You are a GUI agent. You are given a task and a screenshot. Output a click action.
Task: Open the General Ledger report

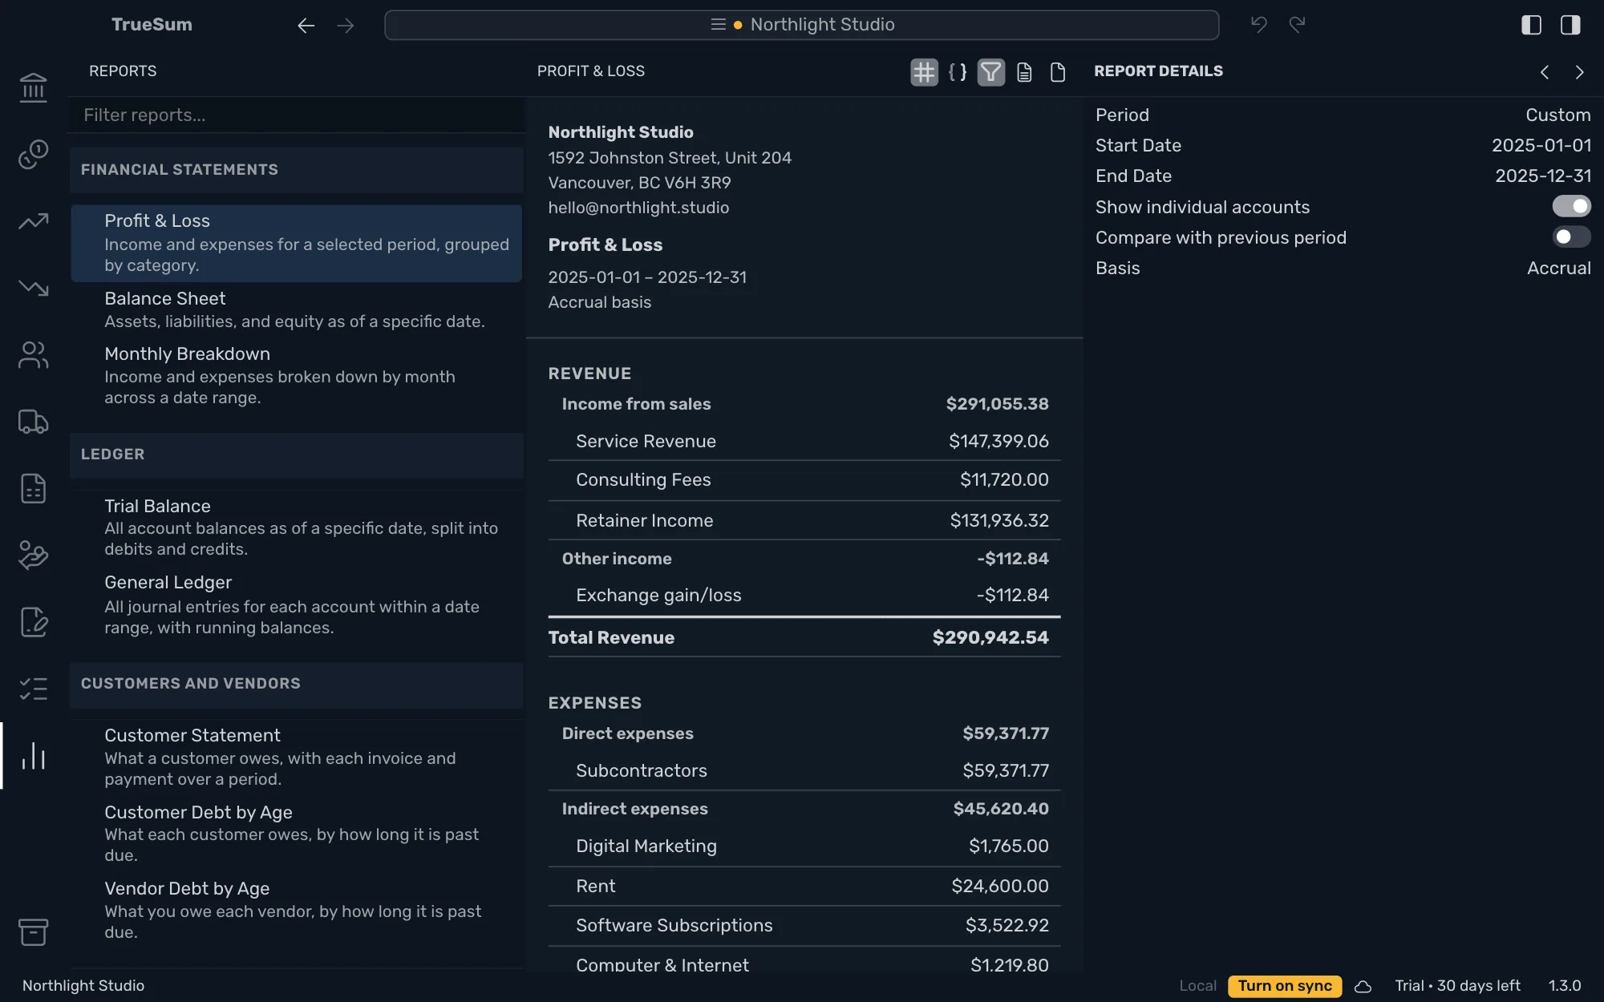pos(296,604)
